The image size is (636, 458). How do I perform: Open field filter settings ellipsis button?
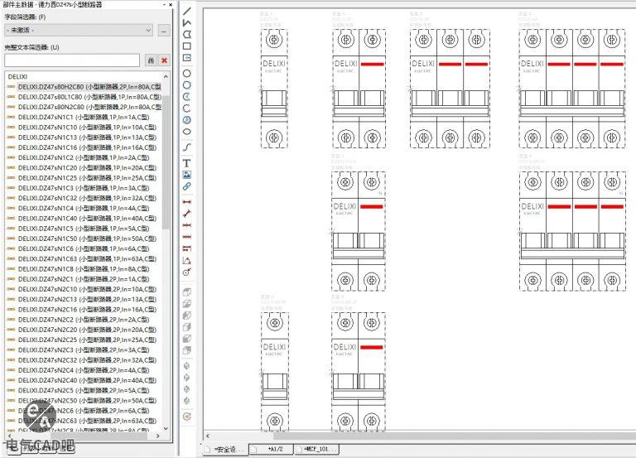164,30
